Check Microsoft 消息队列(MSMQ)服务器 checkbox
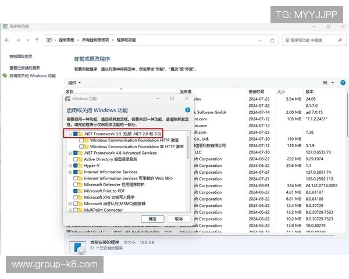This screenshot has width=349, height=279. [75, 204]
